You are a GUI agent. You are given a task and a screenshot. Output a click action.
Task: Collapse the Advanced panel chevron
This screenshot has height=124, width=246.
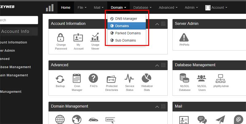click(157, 66)
